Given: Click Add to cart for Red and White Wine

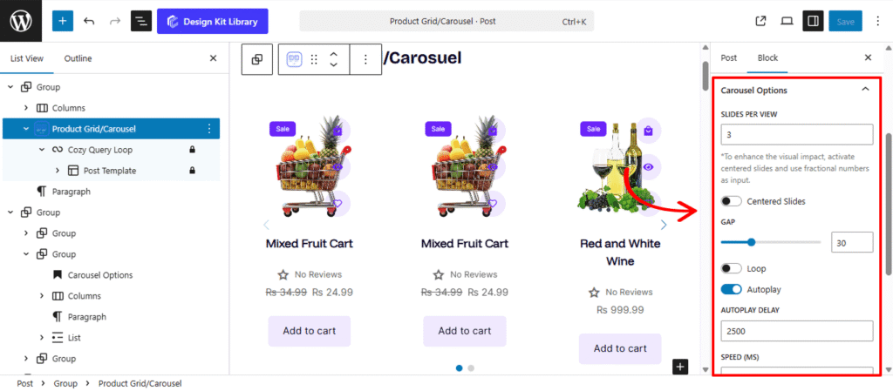Looking at the screenshot, I should tap(620, 348).
